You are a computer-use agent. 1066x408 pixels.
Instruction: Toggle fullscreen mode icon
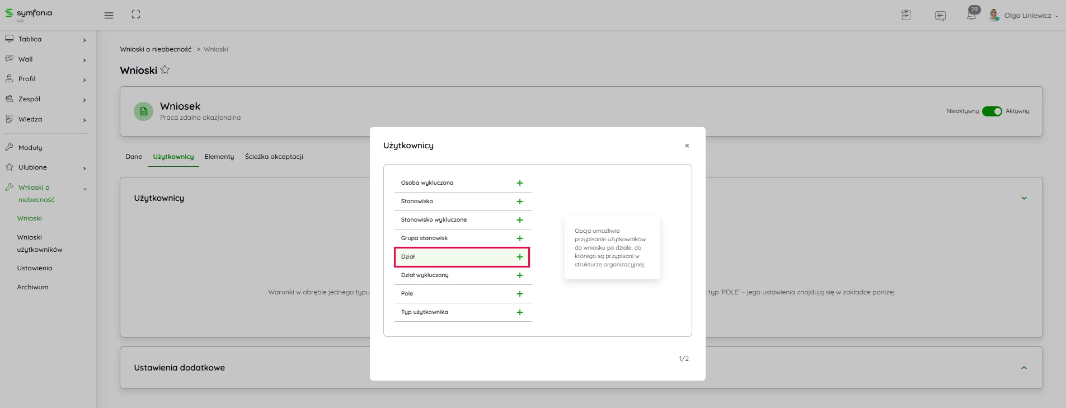pyautogui.click(x=136, y=15)
